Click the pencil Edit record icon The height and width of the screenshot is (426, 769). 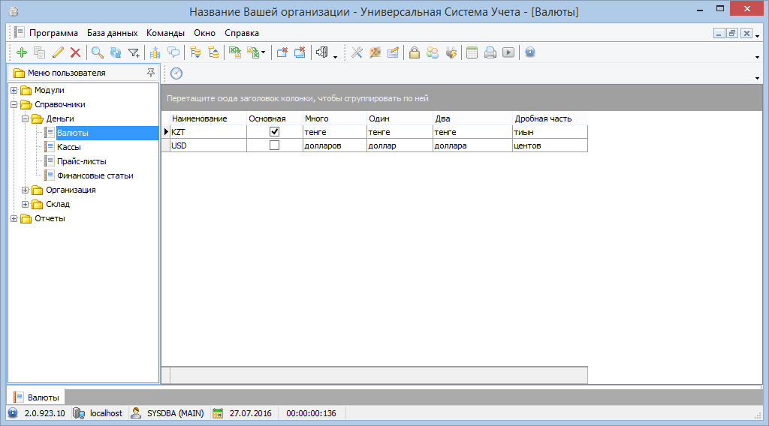coord(58,52)
